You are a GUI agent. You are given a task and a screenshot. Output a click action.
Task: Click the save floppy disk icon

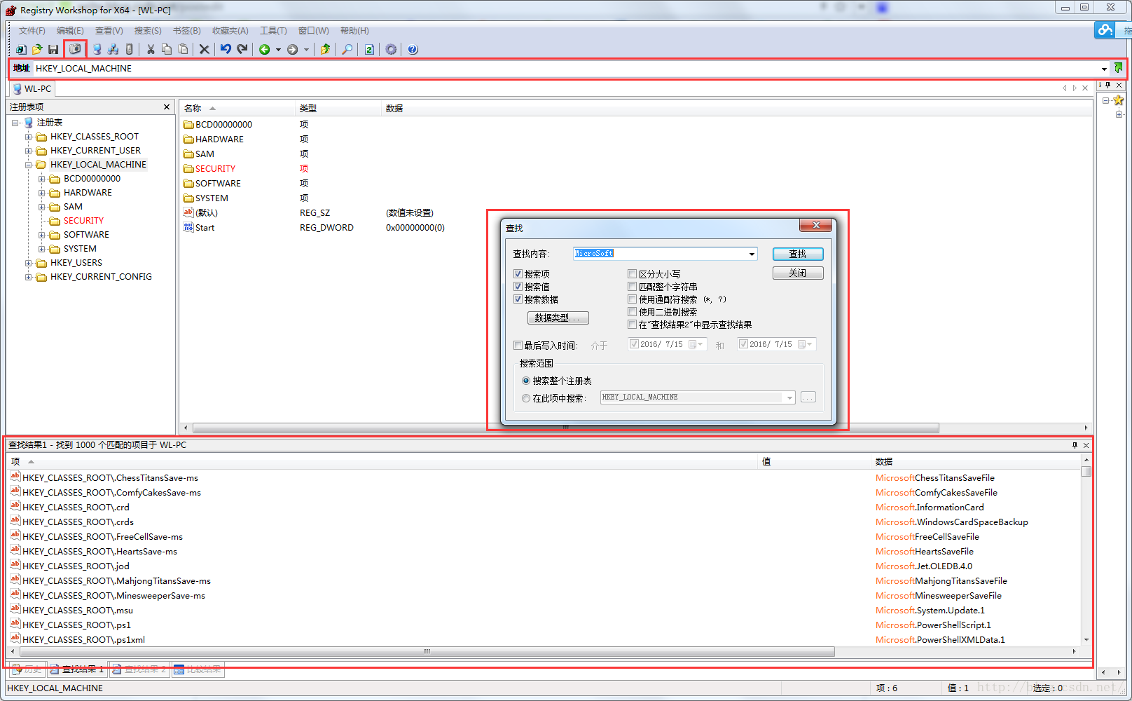(53, 49)
